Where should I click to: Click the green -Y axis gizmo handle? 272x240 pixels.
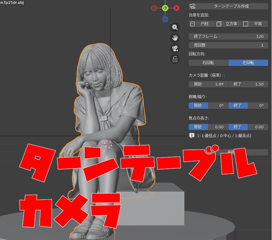[165, 8]
